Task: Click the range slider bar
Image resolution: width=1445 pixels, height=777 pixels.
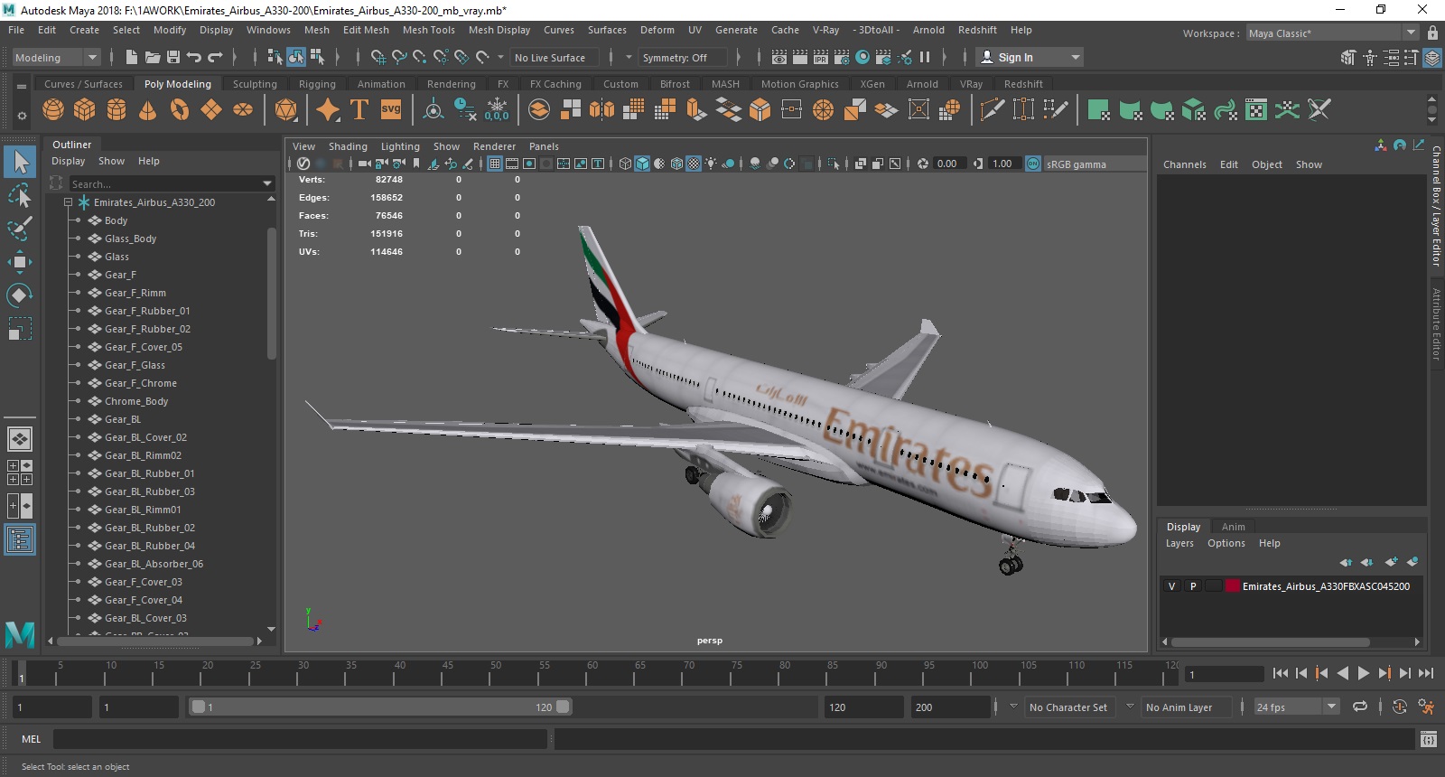Action: 379,707
